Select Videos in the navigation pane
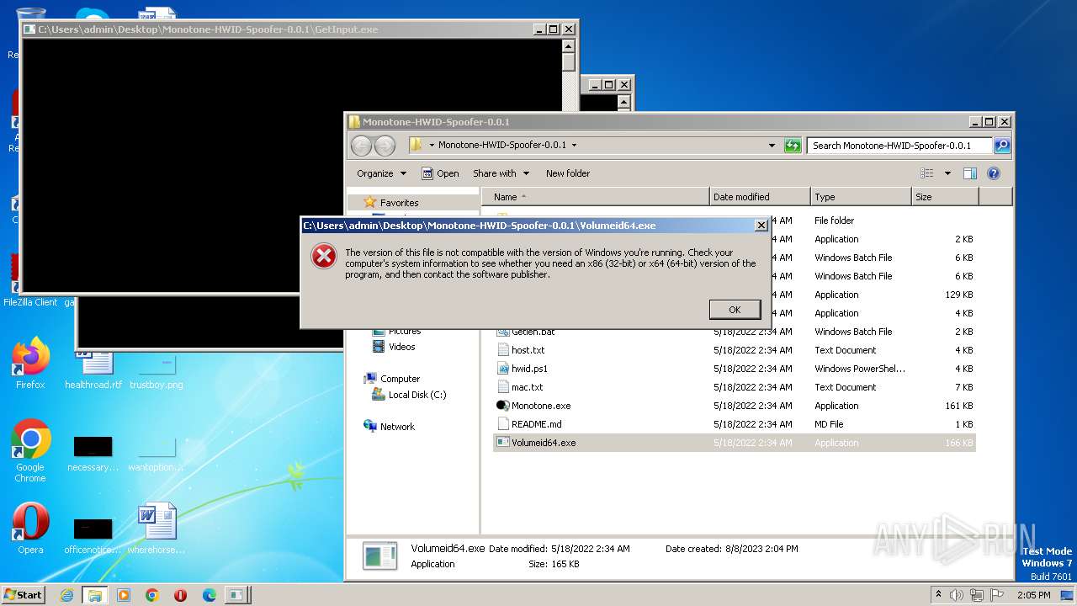 pyautogui.click(x=401, y=347)
